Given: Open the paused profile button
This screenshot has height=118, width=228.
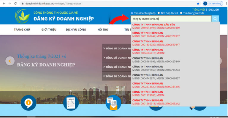Looking at the screenshot, I should coord(213,4).
